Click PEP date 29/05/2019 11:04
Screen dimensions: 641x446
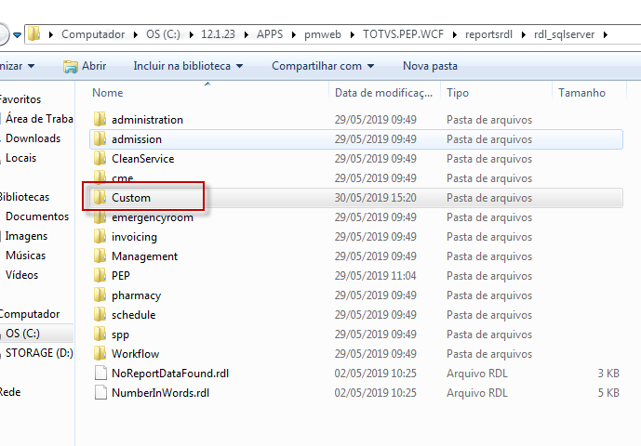375,276
